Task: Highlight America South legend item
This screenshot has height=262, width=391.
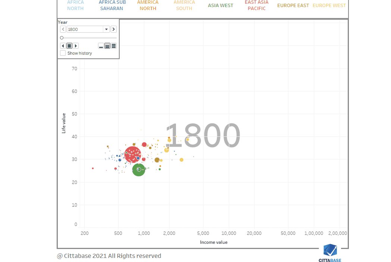Action: click(184, 5)
